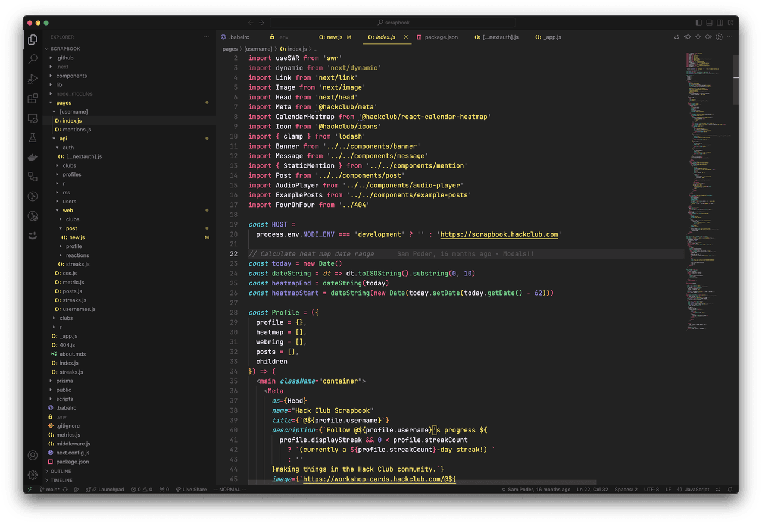Open the Docker panel from activity bar
Viewport: 762px width, 524px height.
tap(33, 157)
